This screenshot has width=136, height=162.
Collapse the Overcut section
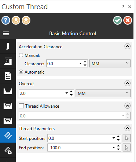127,83
